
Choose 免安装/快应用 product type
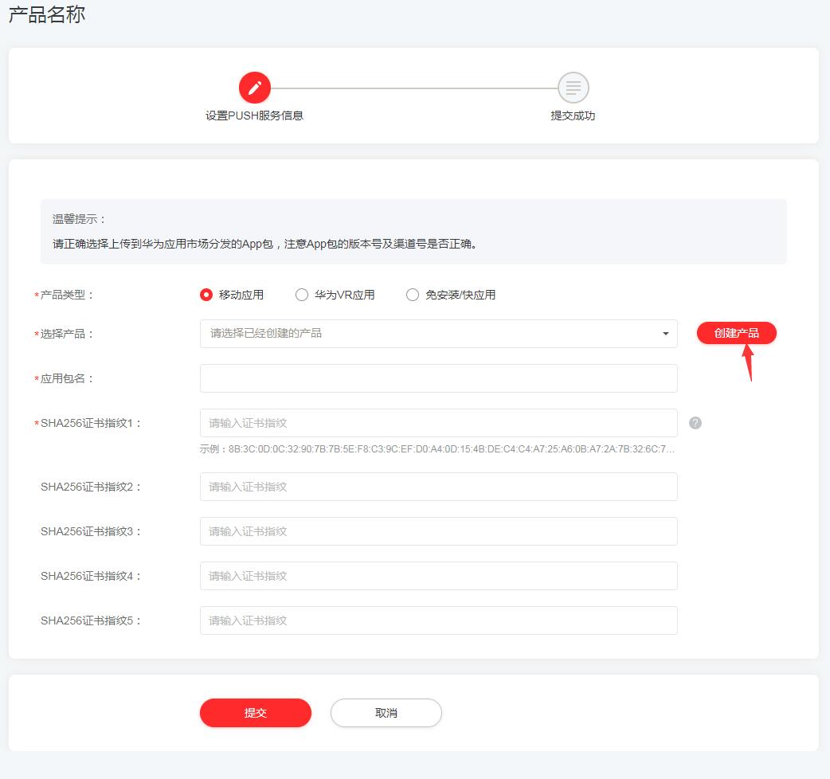[413, 295]
